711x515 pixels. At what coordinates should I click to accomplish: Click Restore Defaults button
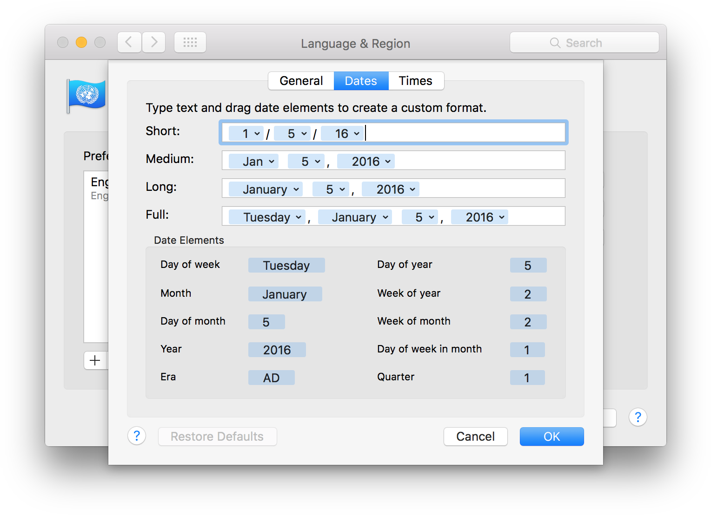(217, 437)
